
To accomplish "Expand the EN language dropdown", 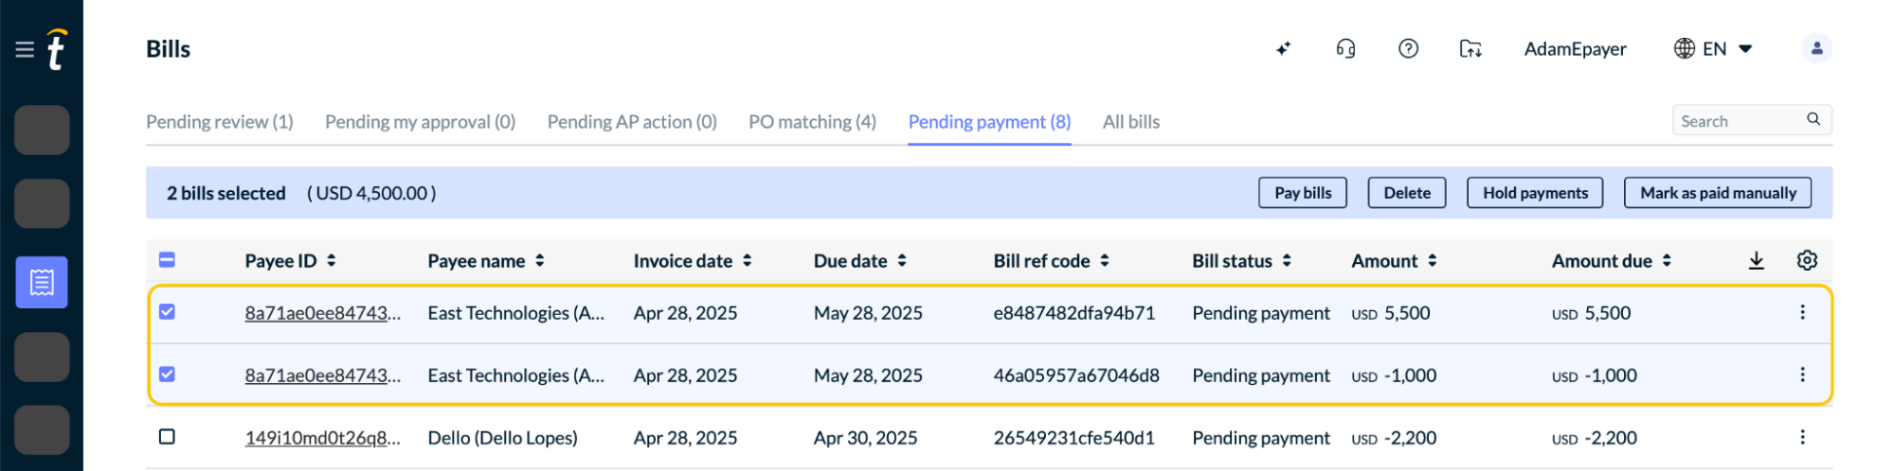I will pyautogui.click(x=1713, y=48).
